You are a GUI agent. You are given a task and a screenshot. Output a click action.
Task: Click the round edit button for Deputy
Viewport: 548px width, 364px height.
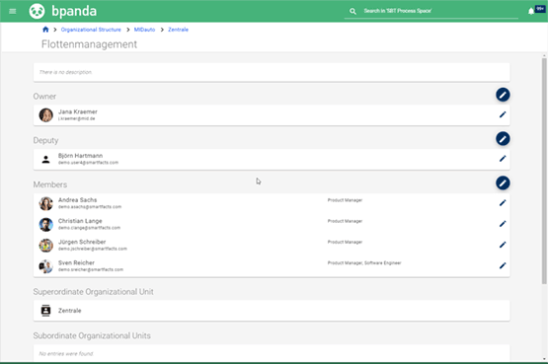click(503, 139)
